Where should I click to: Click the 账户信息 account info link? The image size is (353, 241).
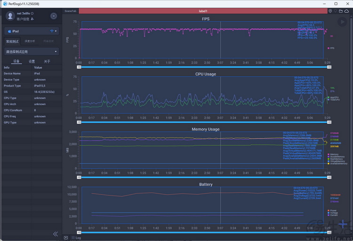click(x=23, y=19)
